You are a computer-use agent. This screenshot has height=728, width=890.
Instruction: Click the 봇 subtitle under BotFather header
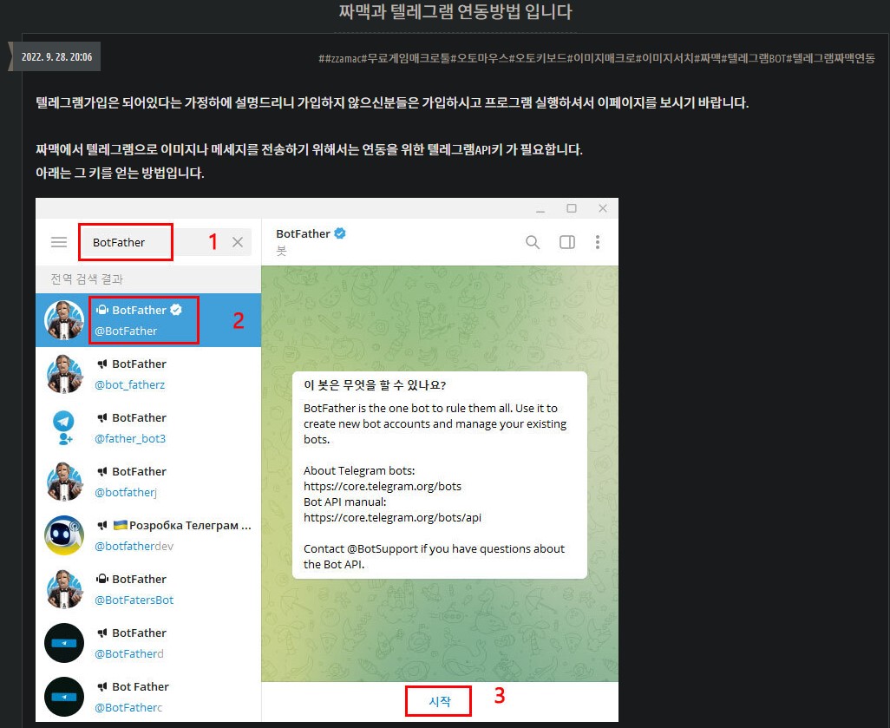coord(282,251)
